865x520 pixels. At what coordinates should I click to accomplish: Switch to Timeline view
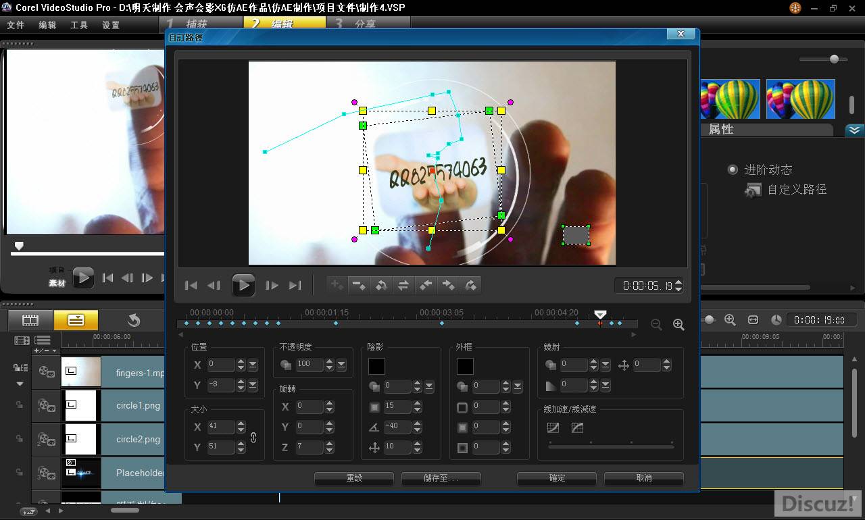[76, 320]
